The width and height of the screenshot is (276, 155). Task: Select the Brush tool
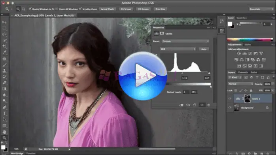click(4, 65)
